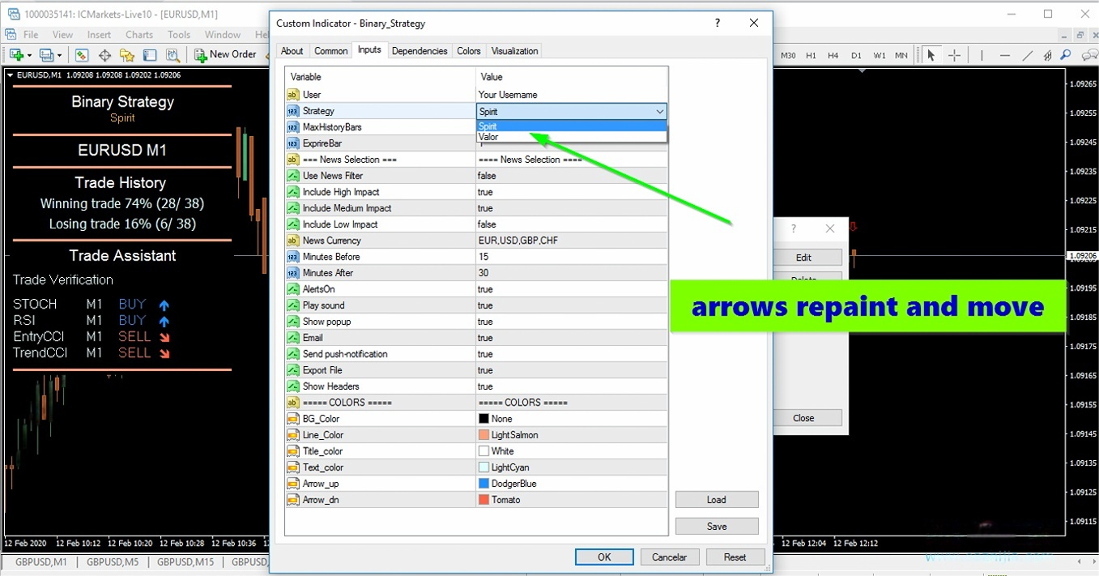Screen dimensions: 1099x576
Task: Click the Arrow_up DodgerBlue swatch
Action: pos(483,484)
